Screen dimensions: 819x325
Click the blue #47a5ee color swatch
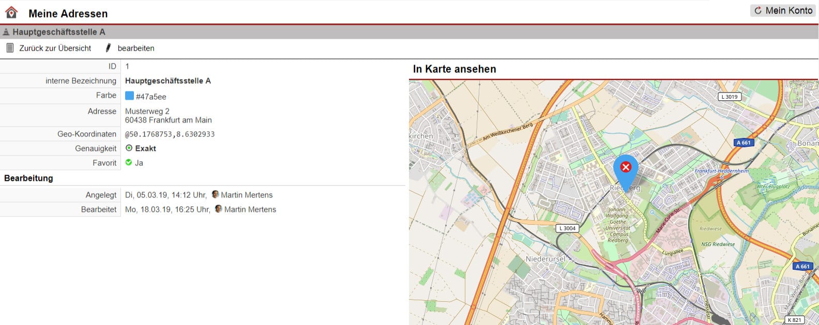pos(129,96)
